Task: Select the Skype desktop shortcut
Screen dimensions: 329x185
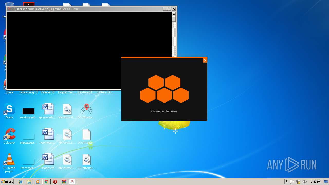Action: 9,111
